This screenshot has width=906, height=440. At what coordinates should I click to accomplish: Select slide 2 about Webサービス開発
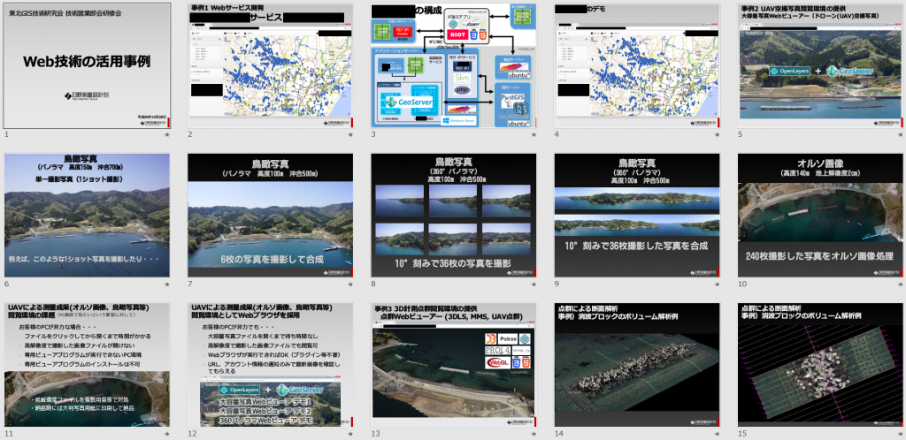coord(270,65)
